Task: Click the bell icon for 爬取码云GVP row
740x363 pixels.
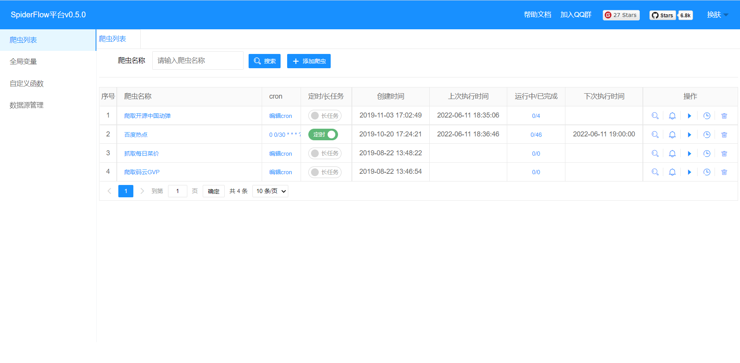Action: [x=672, y=172]
